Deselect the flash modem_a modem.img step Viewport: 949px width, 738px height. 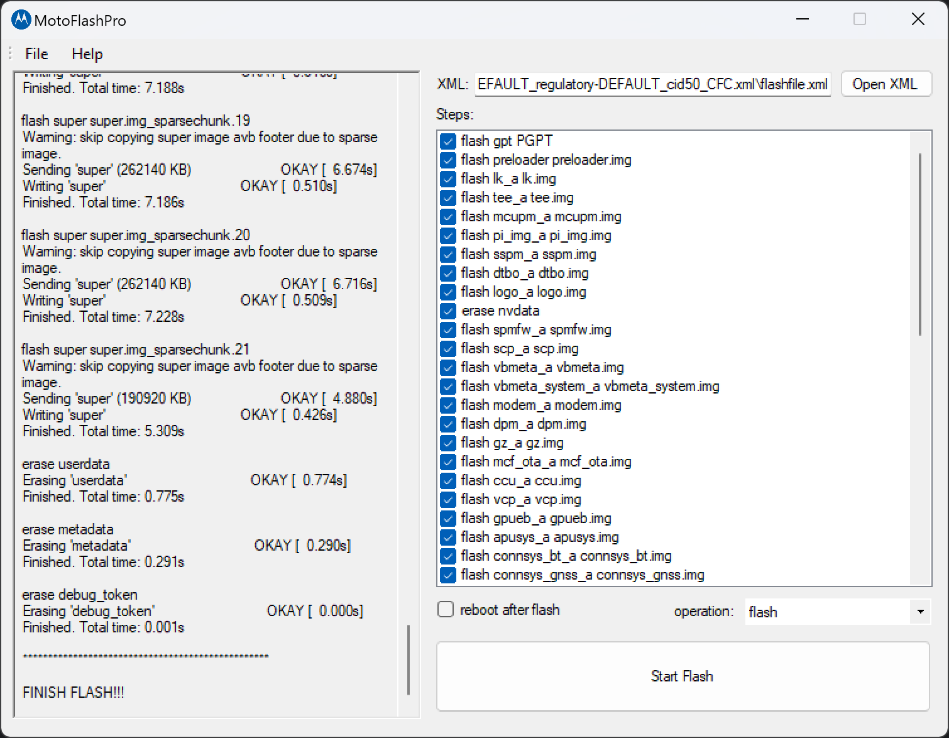[448, 405]
